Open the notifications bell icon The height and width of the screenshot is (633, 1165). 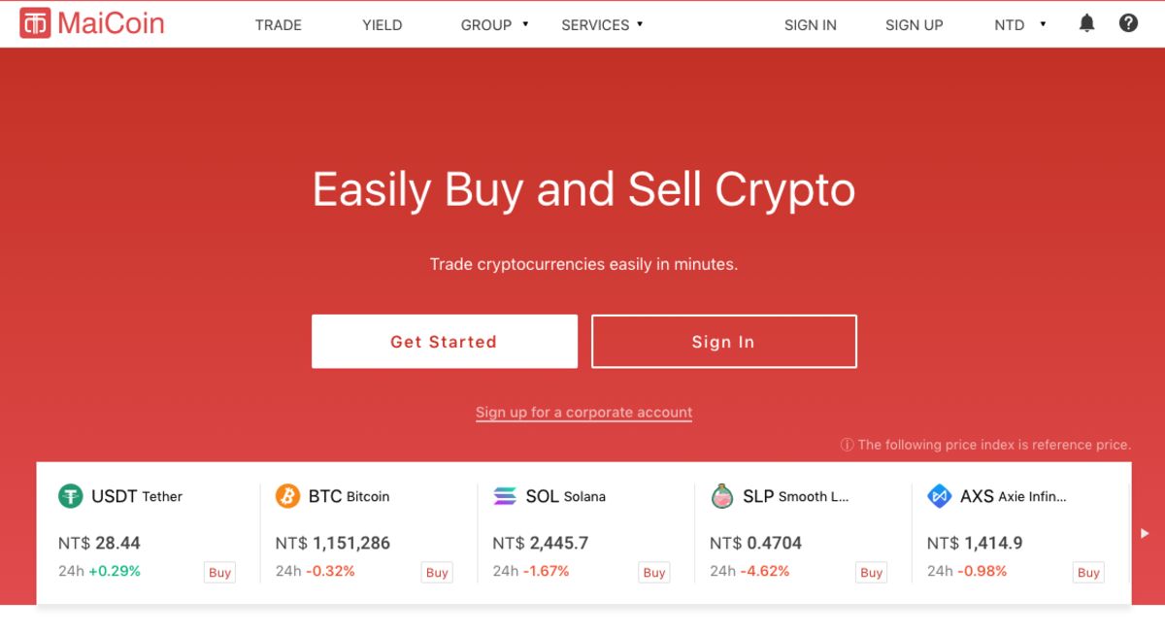tap(1086, 23)
